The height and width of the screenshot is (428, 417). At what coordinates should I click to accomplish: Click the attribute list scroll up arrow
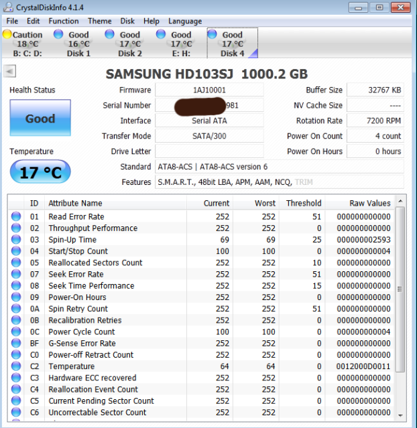[x=400, y=201]
